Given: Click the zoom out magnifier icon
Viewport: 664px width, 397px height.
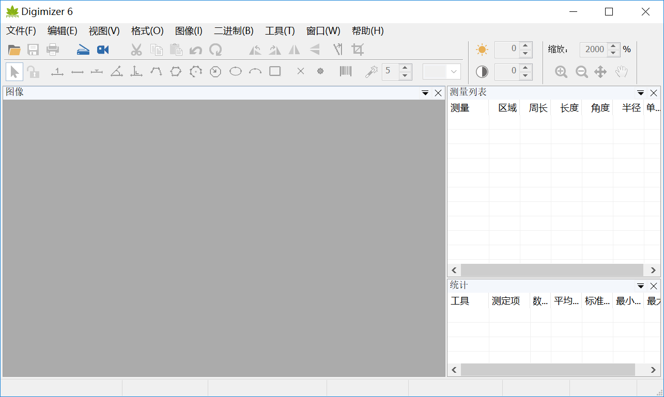Looking at the screenshot, I should (x=582, y=72).
